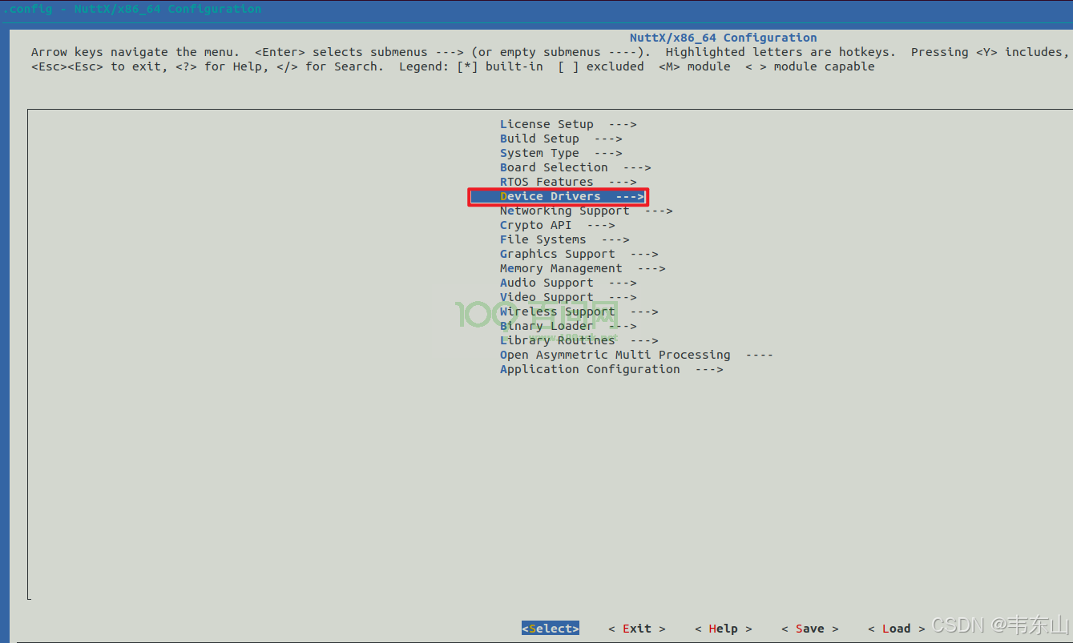Click the .config window title text
The height and width of the screenshot is (643, 1073).
pyautogui.click(x=132, y=9)
